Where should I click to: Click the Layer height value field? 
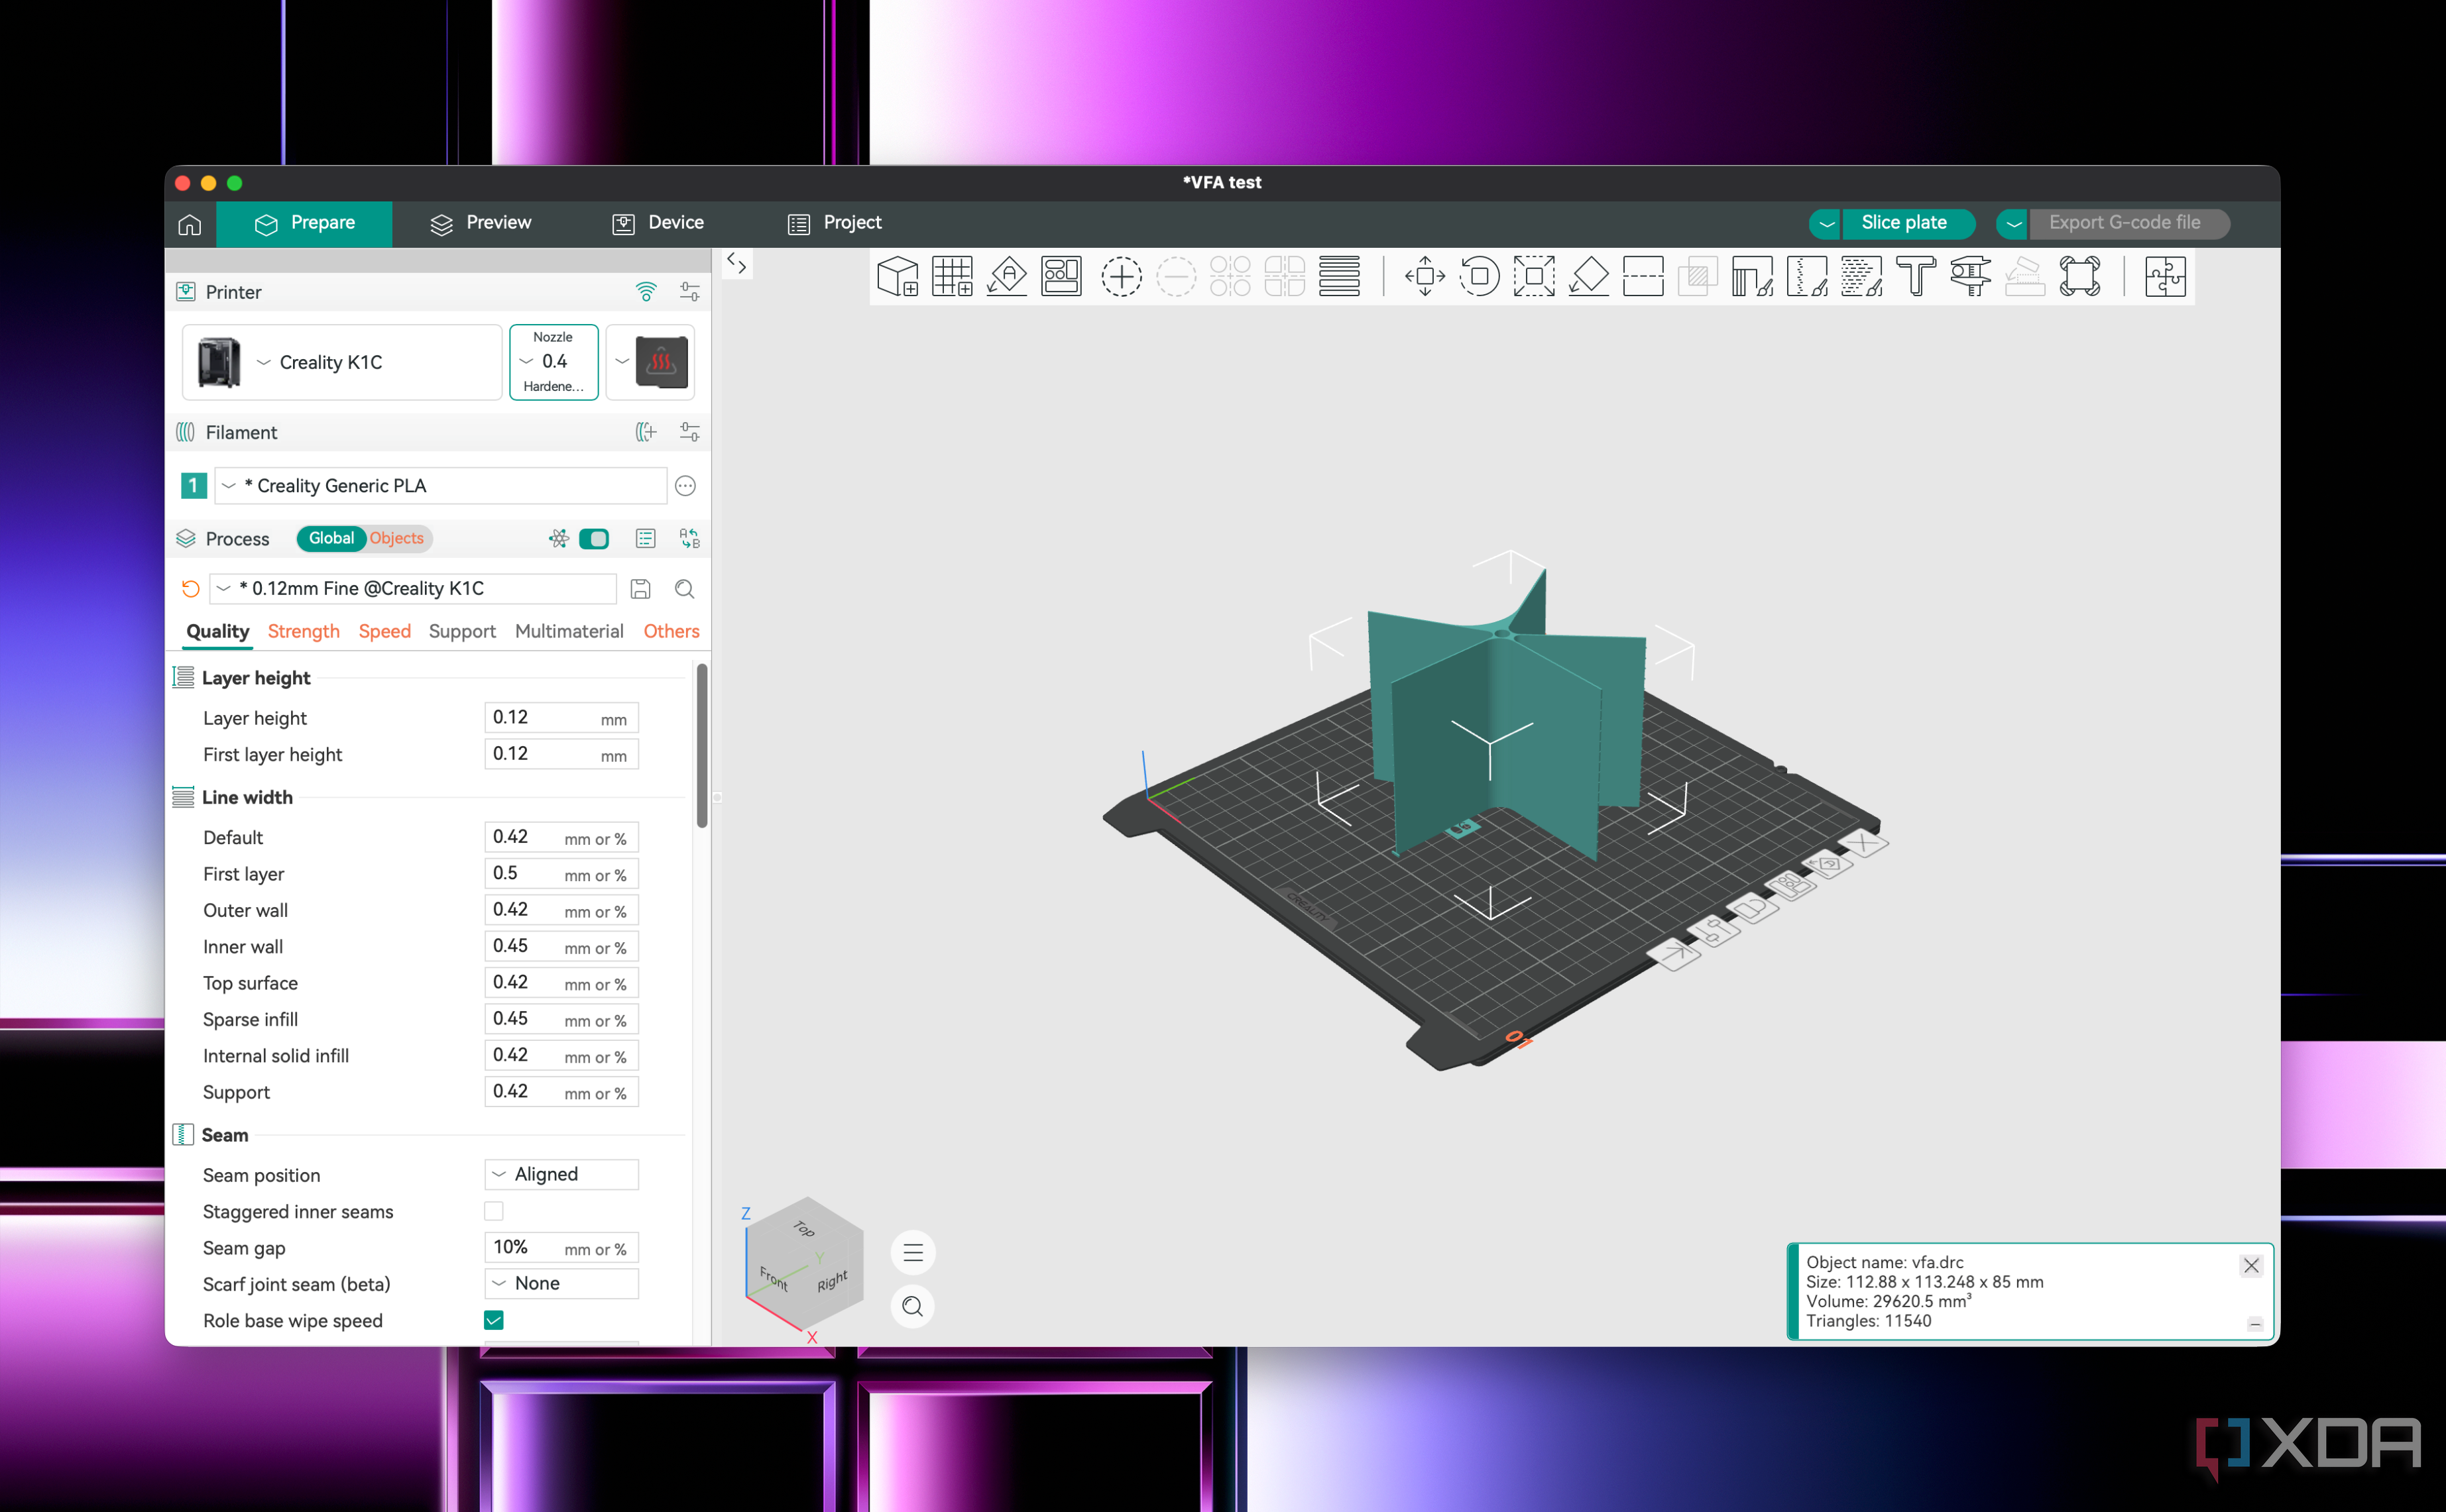(x=561, y=718)
